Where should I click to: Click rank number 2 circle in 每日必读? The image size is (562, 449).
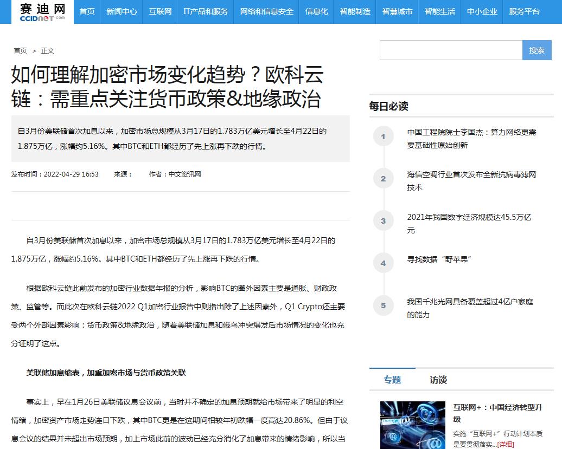pos(383,179)
